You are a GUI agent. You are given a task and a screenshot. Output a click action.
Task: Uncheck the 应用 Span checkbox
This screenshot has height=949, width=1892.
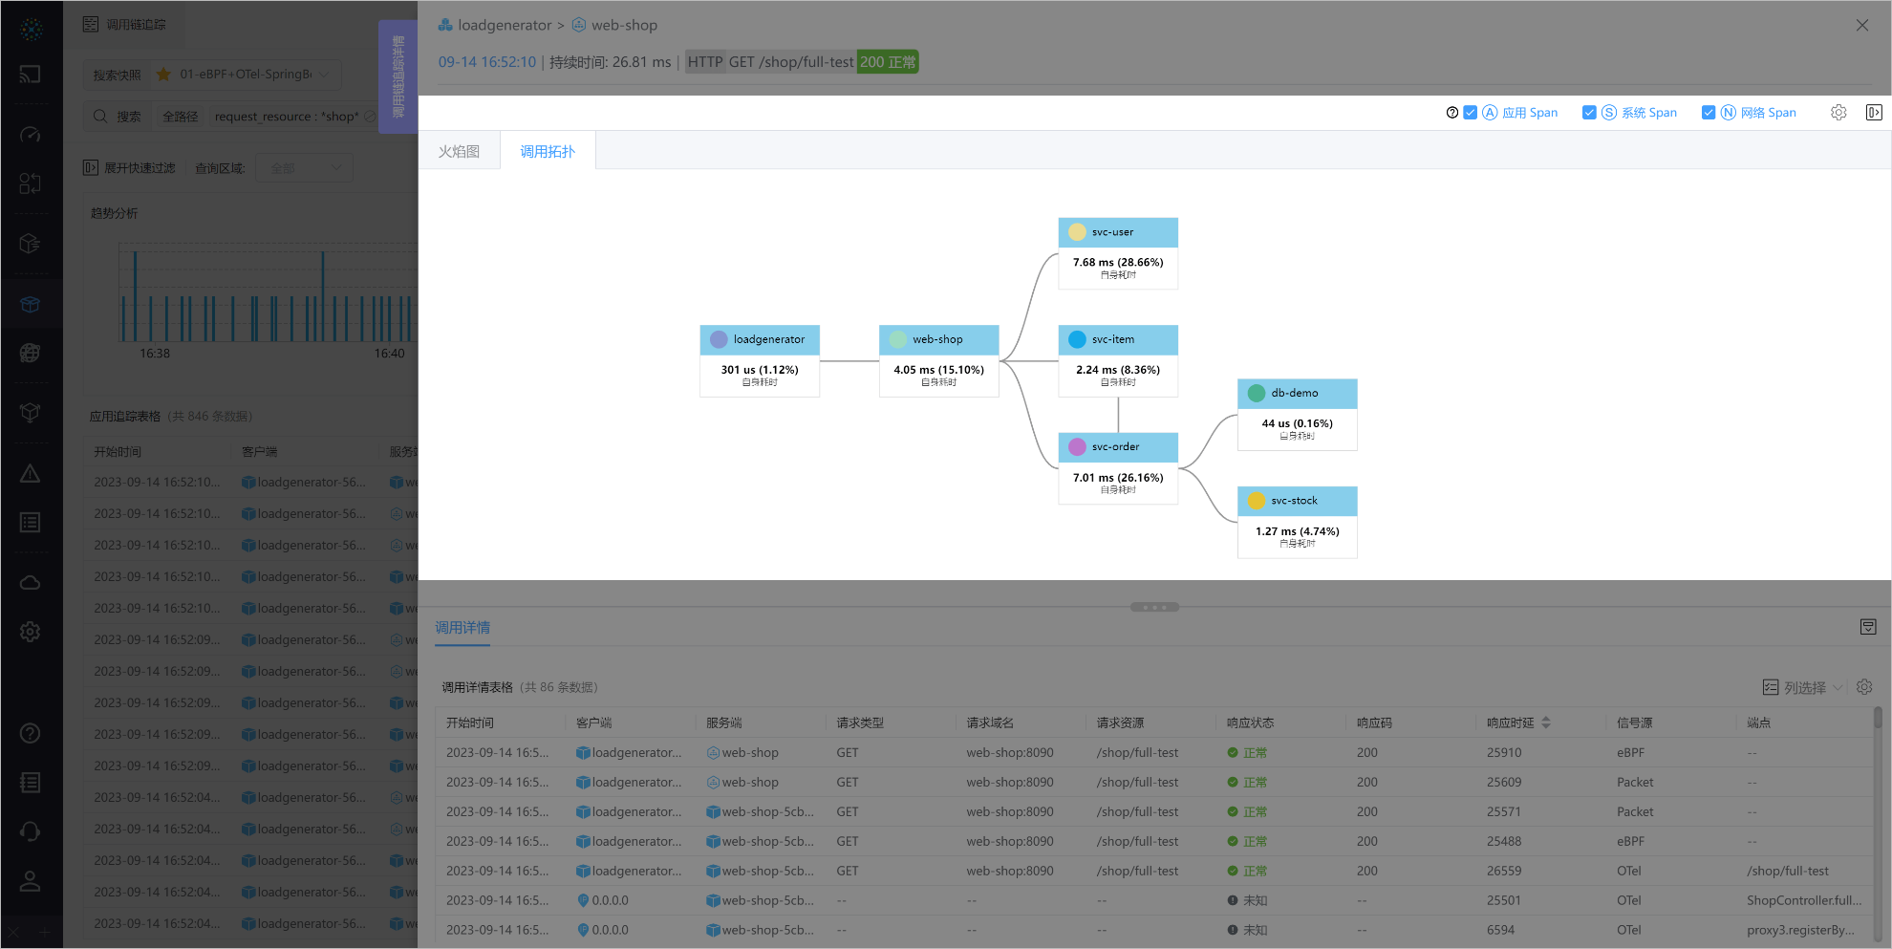(x=1471, y=113)
